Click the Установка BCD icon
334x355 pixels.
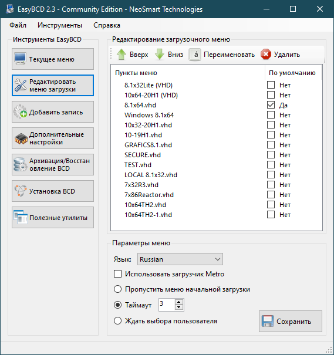21,191
